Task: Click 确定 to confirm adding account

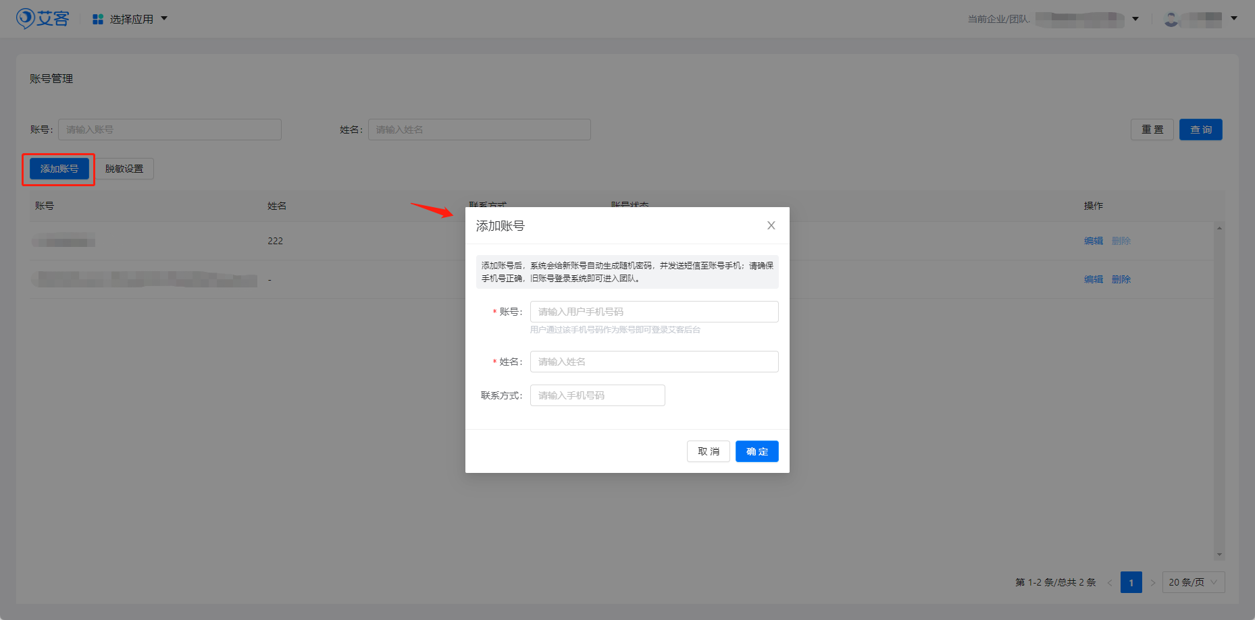Action: pyautogui.click(x=757, y=451)
